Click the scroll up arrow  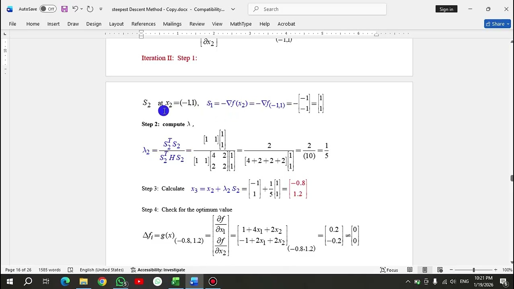[512, 41]
